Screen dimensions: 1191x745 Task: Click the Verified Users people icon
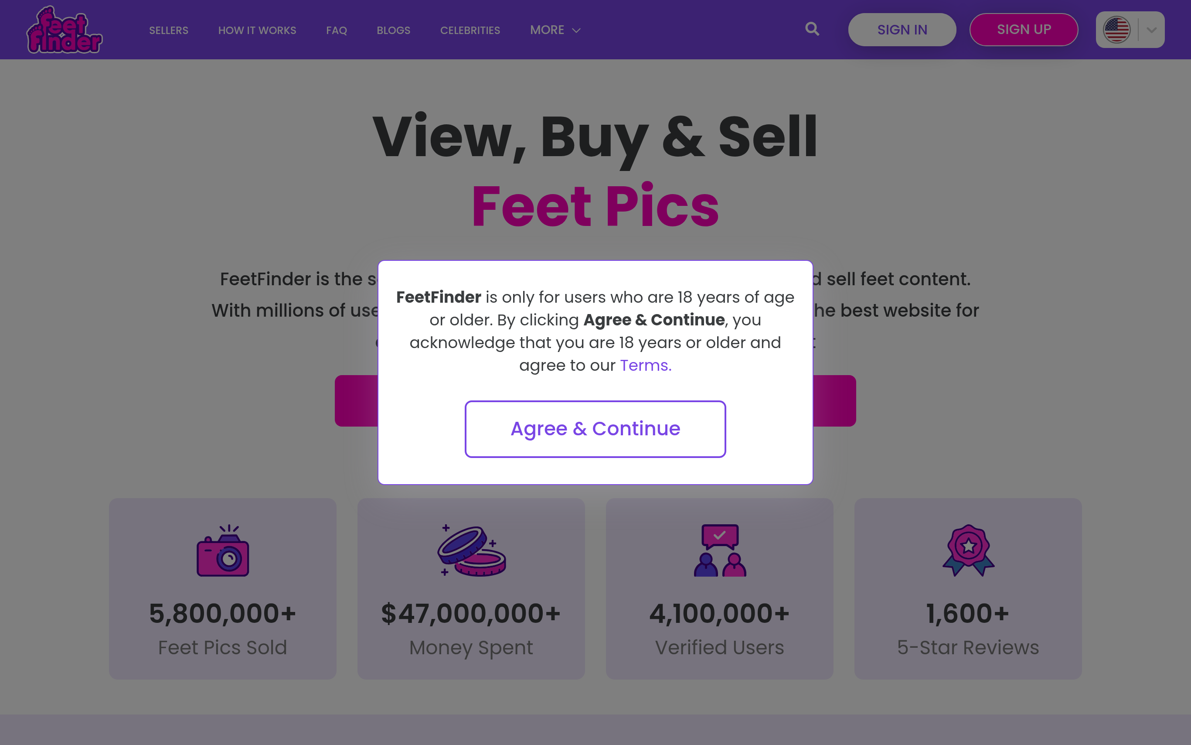[x=720, y=550]
